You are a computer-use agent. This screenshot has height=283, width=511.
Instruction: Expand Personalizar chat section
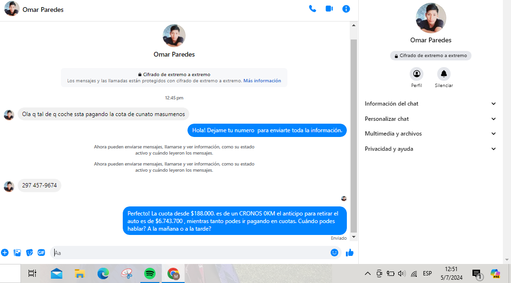coord(430,119)
